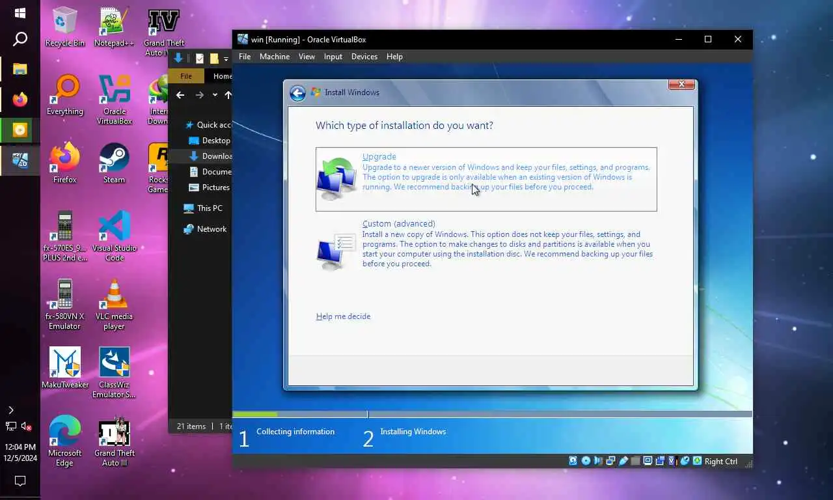
Task: Click the VirtualBox hard disk activity indicator
Action: pyautogui.click(x=573, y=461)
